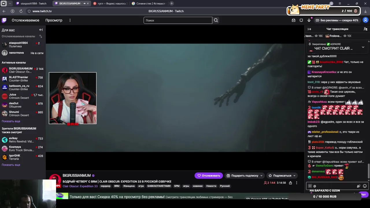Click the chat vertical scrollbar
This screenshot has height=208, width=370.
click(x=369, y=172)
